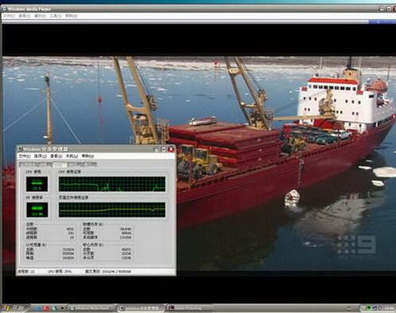Open the 帮助(H) menu in Windows Media Player

[x=71, y=16]
